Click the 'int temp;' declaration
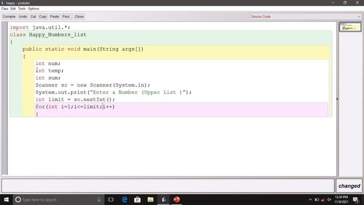364x205 pixels. (49, 71)
